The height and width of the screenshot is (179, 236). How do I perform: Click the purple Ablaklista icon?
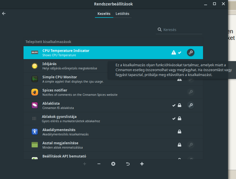(34, 105)
